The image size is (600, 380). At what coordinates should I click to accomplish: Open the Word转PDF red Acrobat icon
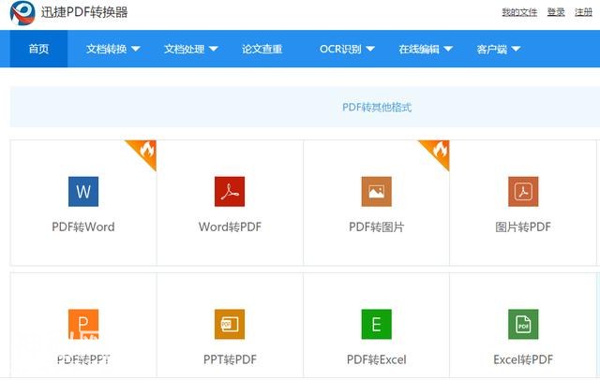230,191
